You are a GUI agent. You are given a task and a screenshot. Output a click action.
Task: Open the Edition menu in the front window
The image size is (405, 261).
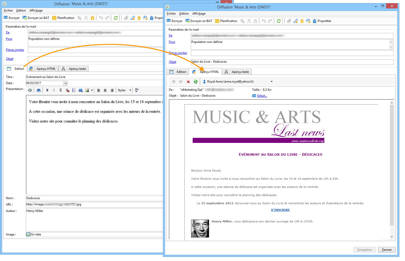pyautogui.click(x=184, y=14)
